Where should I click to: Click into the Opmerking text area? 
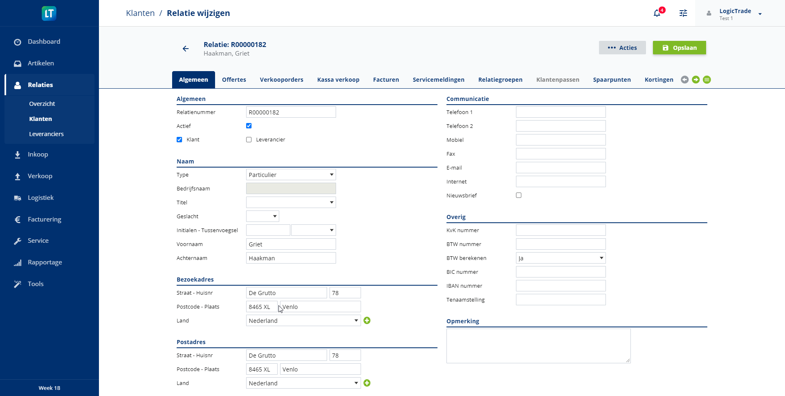click(x=538, y=346)
